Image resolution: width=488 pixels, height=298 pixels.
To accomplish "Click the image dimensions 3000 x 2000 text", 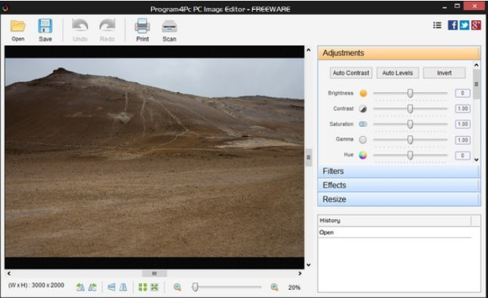I will click(48, 285).
